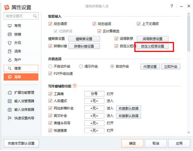Open the 英文补全 hotkey box

[x=94, y=116]
